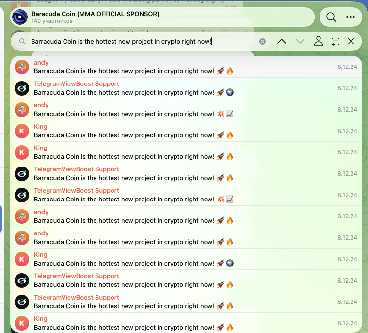Click TelegramViewBoost avatar beside the chart-emoji message
This screenshot has height=333, width=368.
[22, 195]
